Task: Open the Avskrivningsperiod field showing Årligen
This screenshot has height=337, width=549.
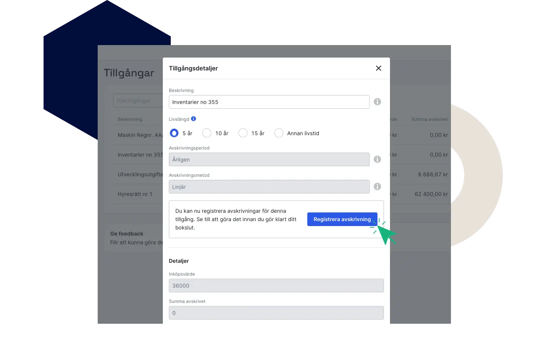Action: (x=269, y=159)
